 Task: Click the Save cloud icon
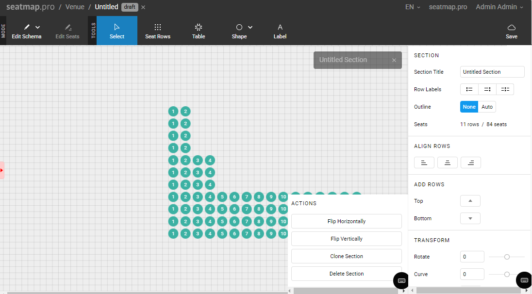(x=511, y=28)
